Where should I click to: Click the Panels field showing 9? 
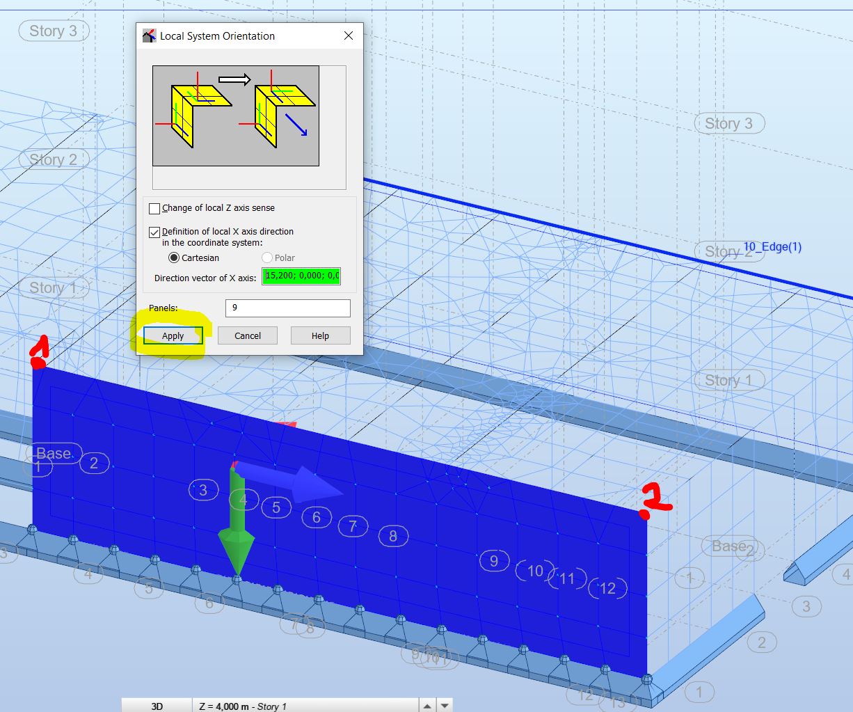287,308
